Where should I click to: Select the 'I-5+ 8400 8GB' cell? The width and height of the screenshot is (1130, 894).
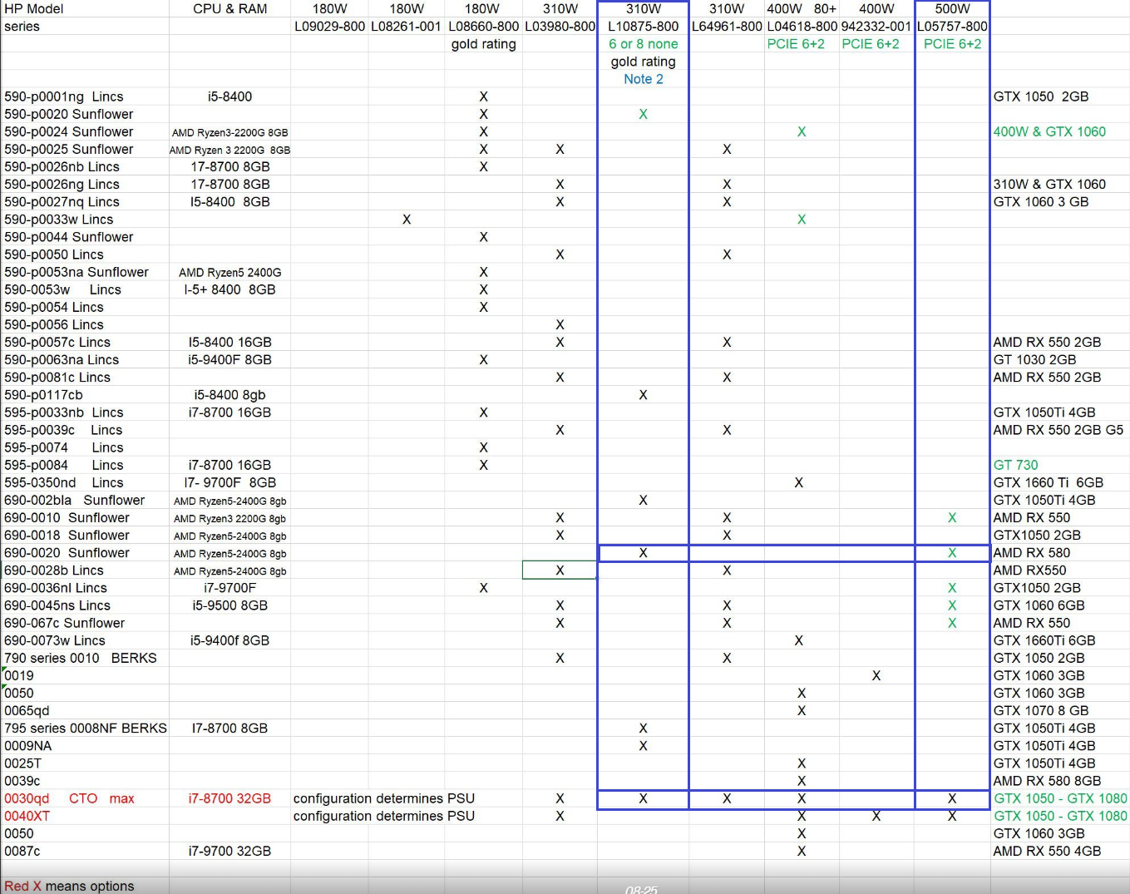[x=229, y=289]
